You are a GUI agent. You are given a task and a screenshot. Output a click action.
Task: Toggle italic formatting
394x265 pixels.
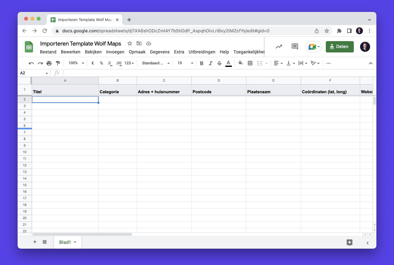(211, 63)
